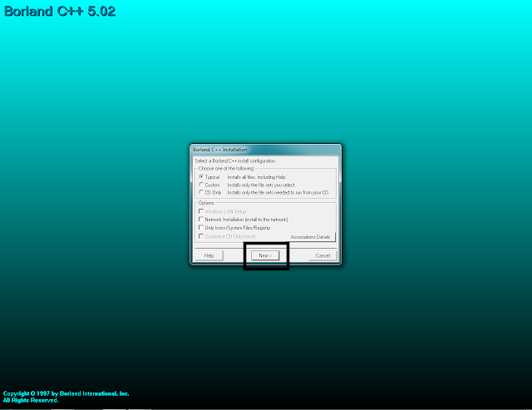Viewport: 532px width, 410px height.
Task: Click the Help button
Action: pyautogui.click(x=209, y=255)
